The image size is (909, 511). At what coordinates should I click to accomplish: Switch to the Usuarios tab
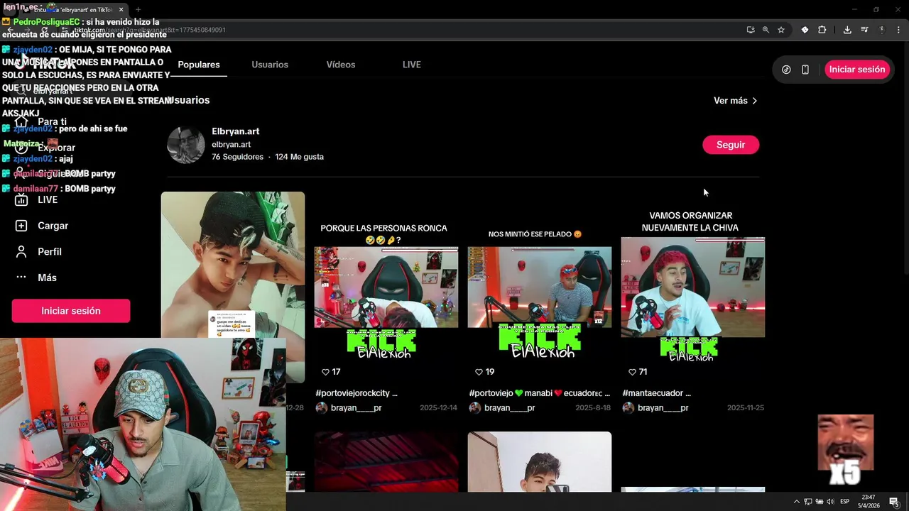pyautogui.click(x=270, y=65)
